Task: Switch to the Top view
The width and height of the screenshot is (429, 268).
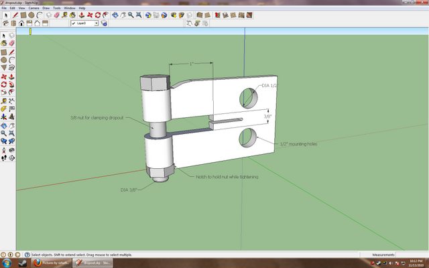Action: pos(13,23)
